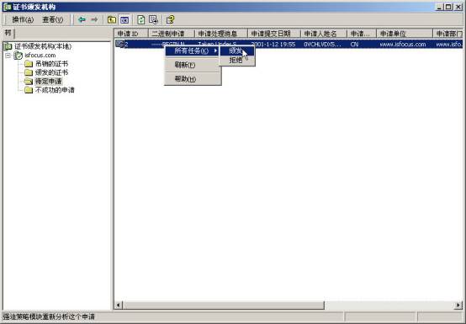Select the 吊销的证书 folder

tap(51, 64)
